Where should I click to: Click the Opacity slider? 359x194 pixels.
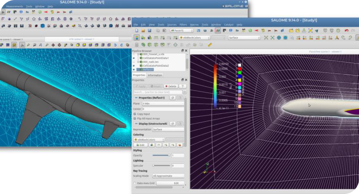tap(161, 155)
